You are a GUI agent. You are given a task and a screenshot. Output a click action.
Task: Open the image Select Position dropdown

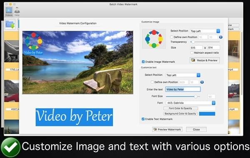[205, 31]
